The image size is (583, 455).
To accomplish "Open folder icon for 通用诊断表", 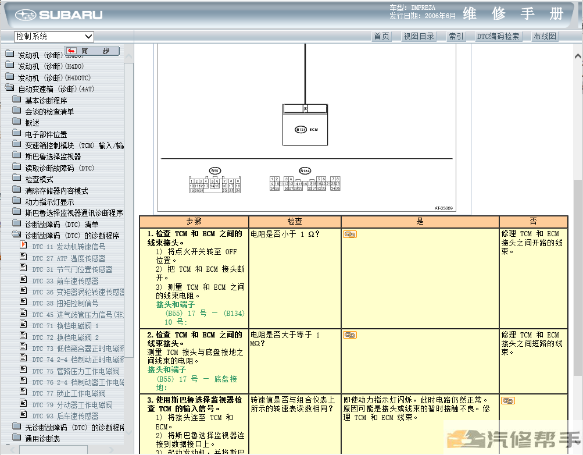I will (x=16, y=437).
